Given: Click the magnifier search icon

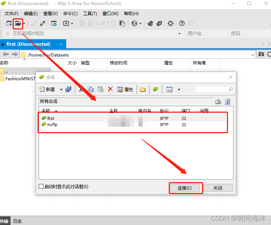Looking at the screenshot, I should pos(231,89).
